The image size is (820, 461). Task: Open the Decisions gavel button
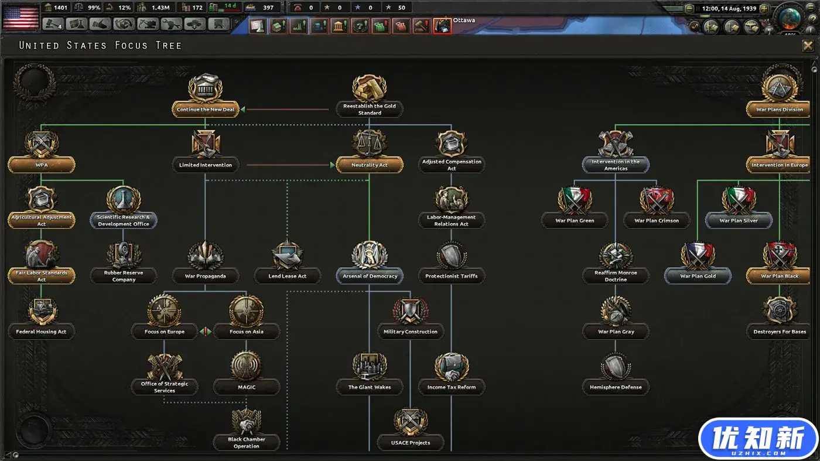(x=53, y=25)
